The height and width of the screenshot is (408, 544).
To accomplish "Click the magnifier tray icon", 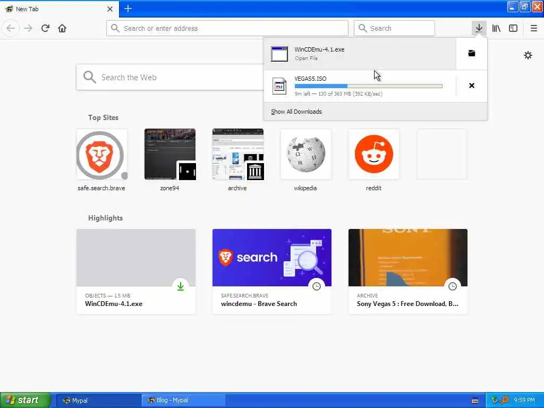I will [505, 401].
